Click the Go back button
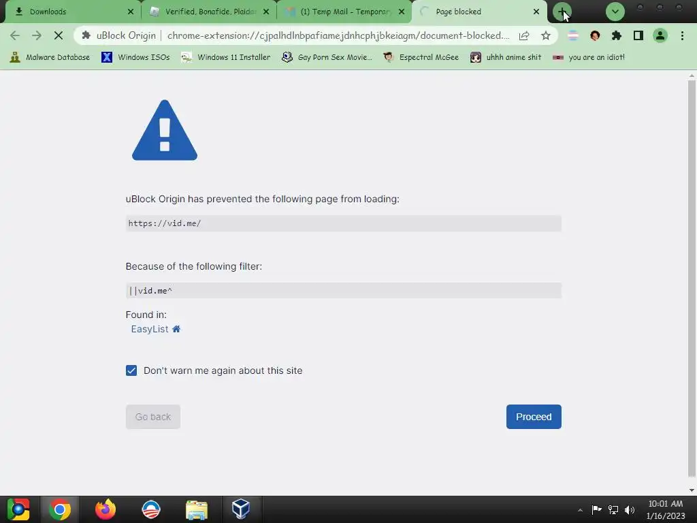 click(153, 417)
